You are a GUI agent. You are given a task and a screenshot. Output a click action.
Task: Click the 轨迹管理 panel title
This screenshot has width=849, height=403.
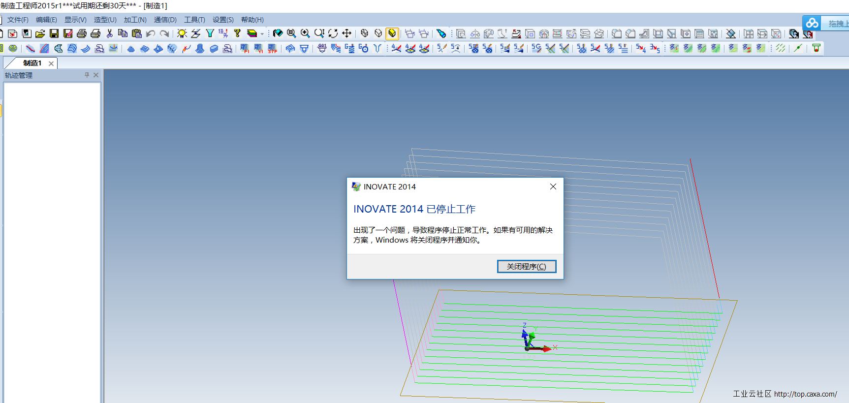tap(19, 75)
